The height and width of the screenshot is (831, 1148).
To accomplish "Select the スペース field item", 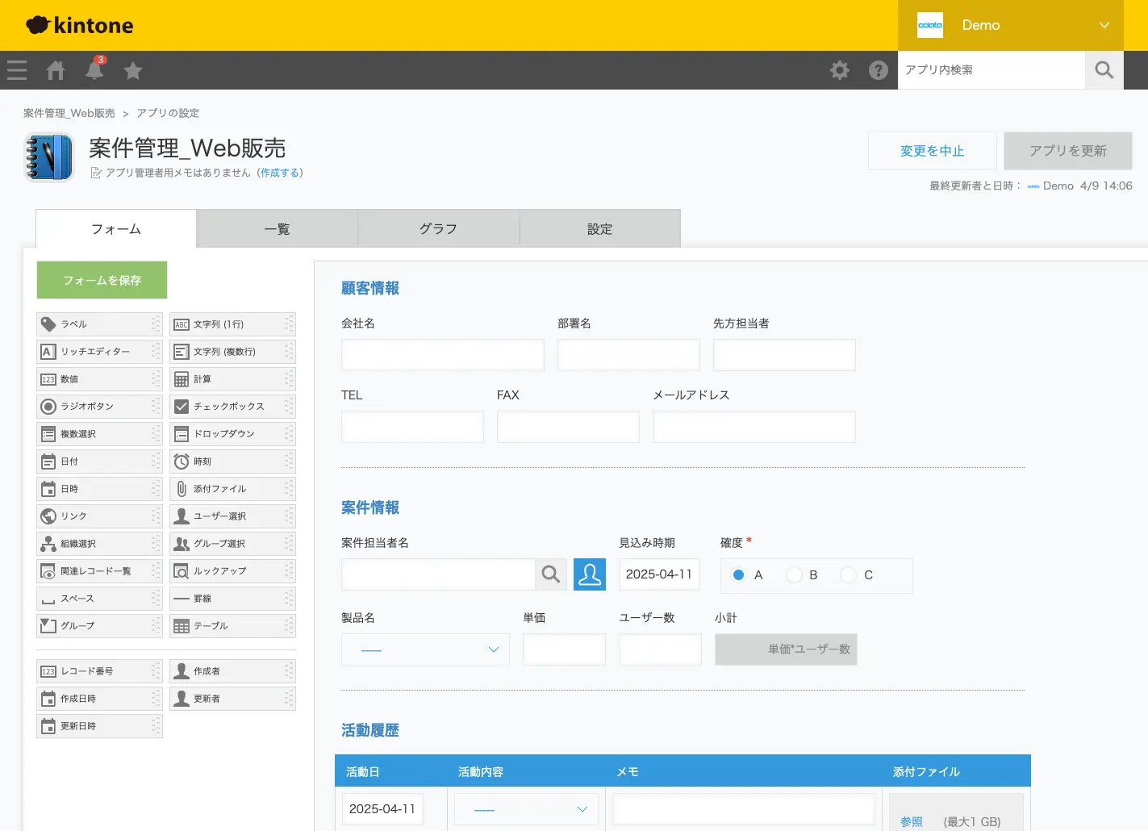I will (99, 599).
